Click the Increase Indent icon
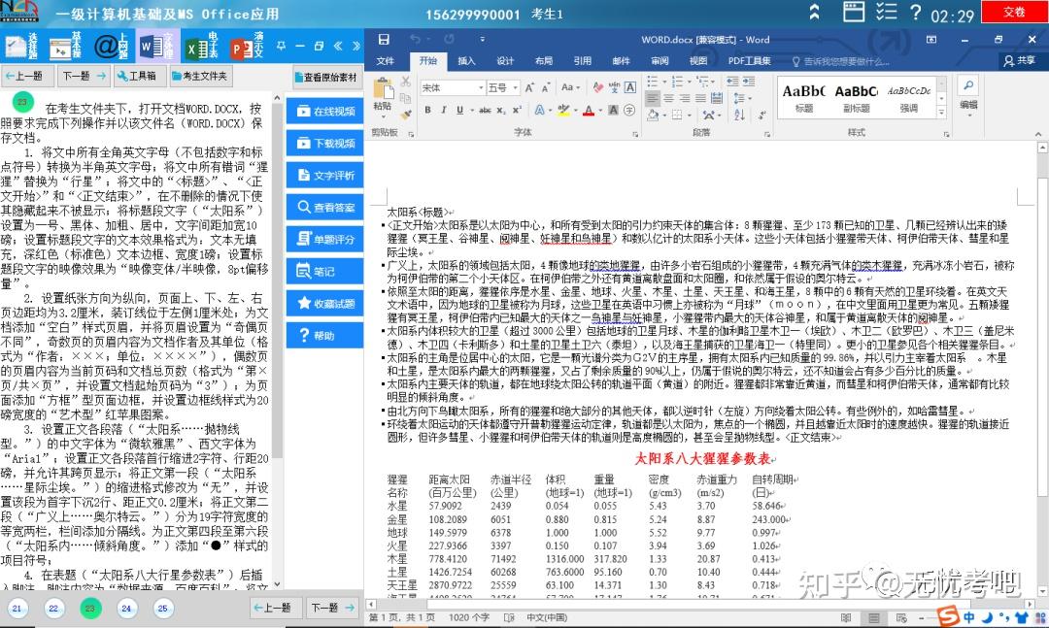 coord(749,82)
